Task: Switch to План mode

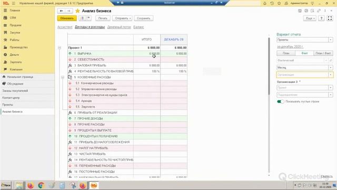Action: (286, 53)
